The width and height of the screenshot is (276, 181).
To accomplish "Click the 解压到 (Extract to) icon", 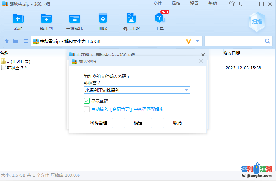I will 46,19.
